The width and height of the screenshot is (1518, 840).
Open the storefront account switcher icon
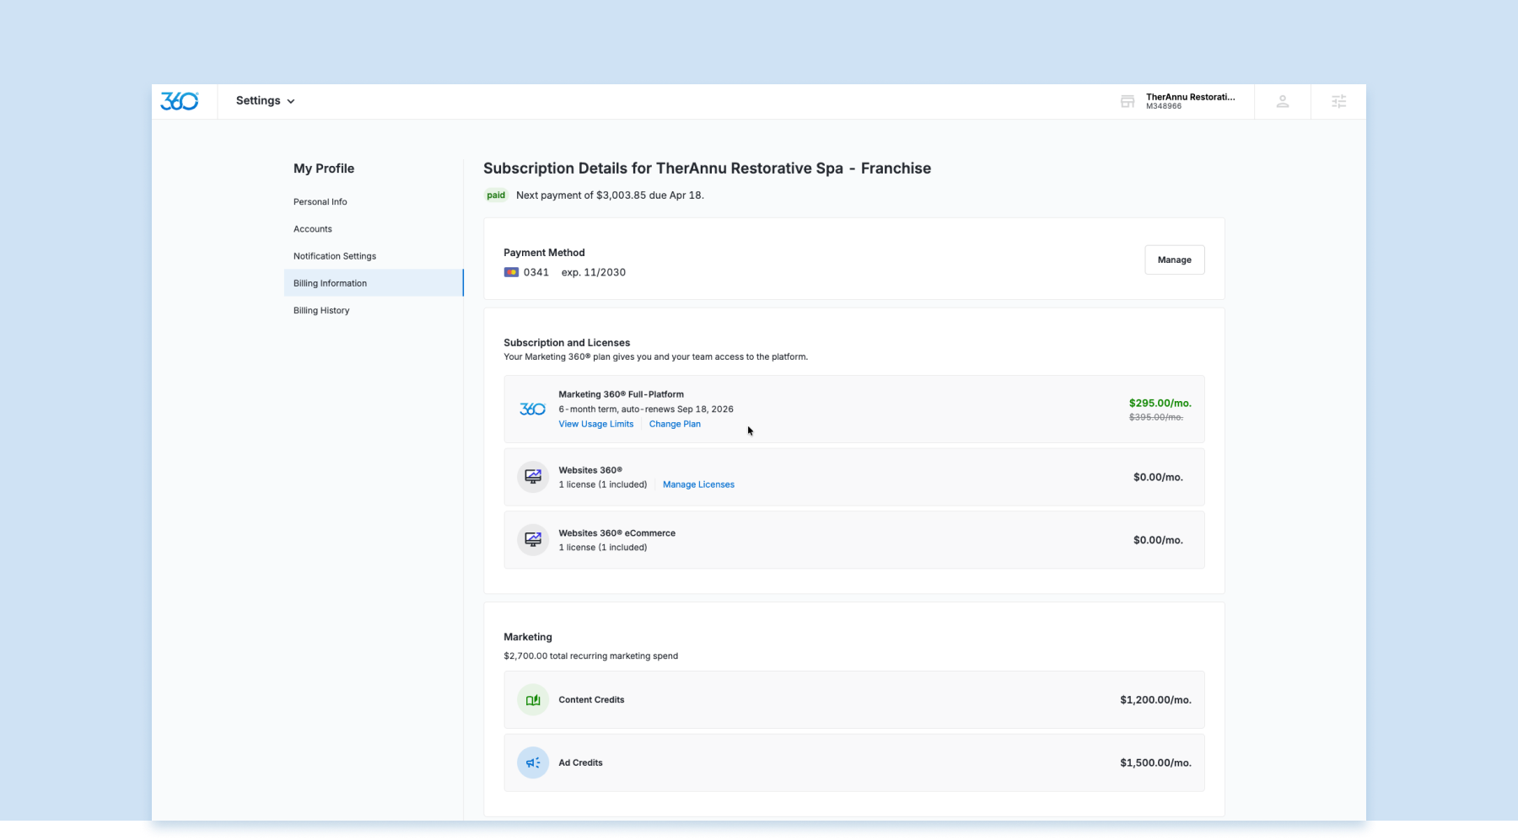[x=1128, y=101]
